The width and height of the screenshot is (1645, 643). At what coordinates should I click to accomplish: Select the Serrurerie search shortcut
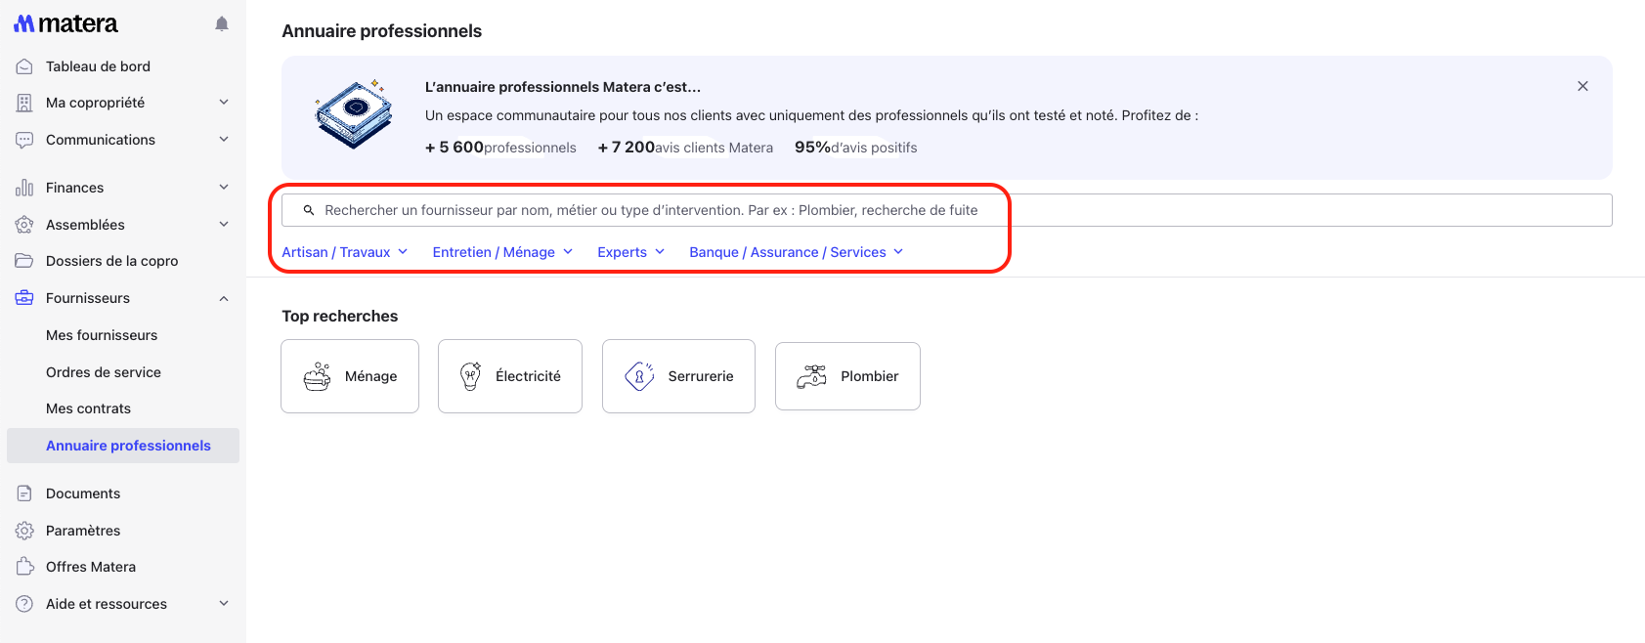[x=678, y=376]
